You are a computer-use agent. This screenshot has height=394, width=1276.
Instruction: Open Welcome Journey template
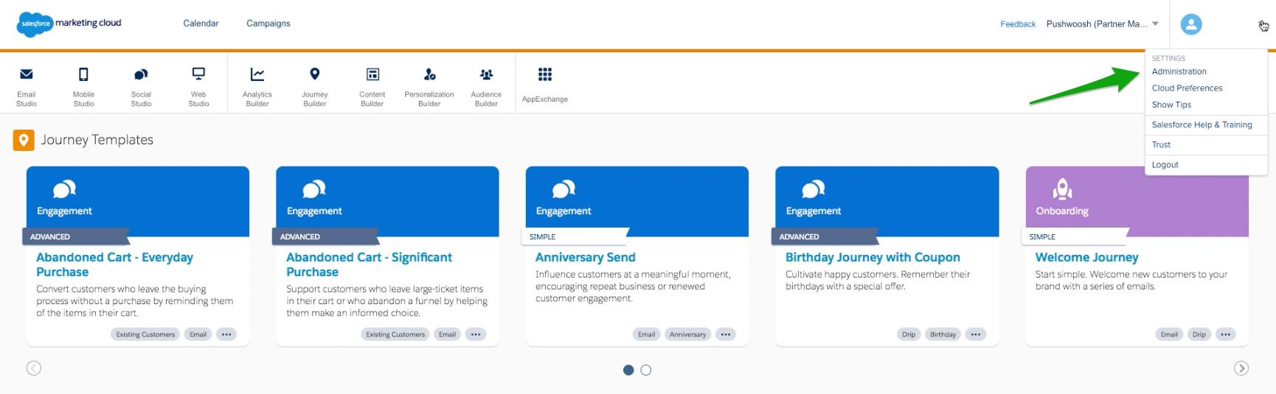[1086, 257]
